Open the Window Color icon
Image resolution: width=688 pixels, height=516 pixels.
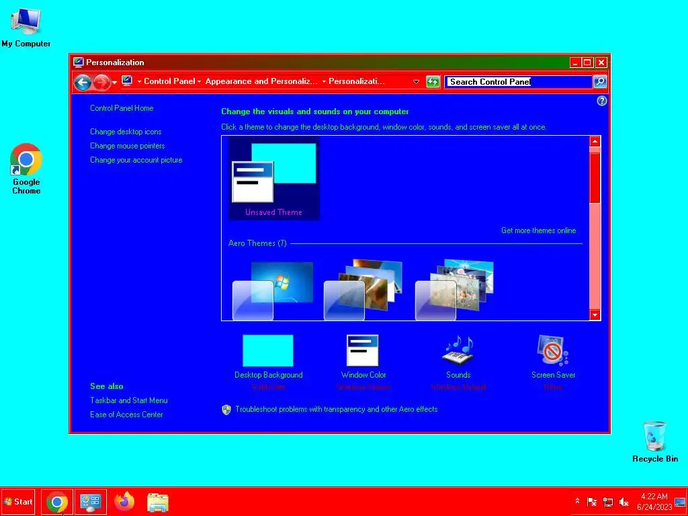click(x=362, y=351)
